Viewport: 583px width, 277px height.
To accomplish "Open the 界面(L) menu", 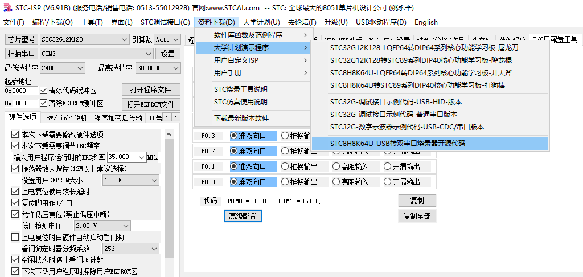I will pyautogui.click(x=122, y=22).
